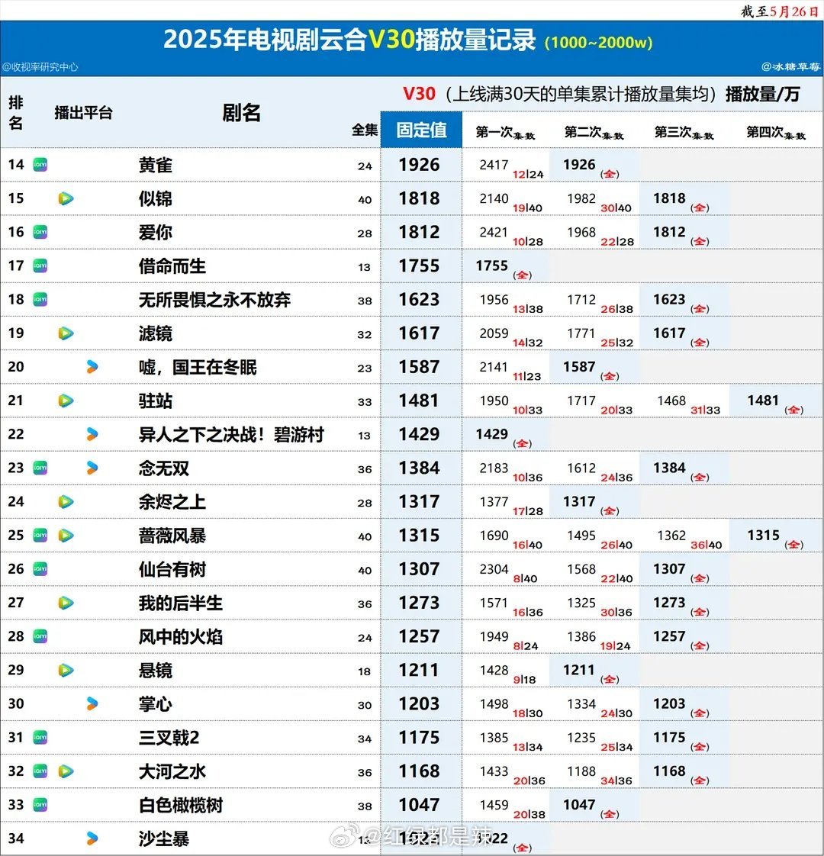
Task: Click second-time value 1982 for 似锦
Action: point(581,198)
